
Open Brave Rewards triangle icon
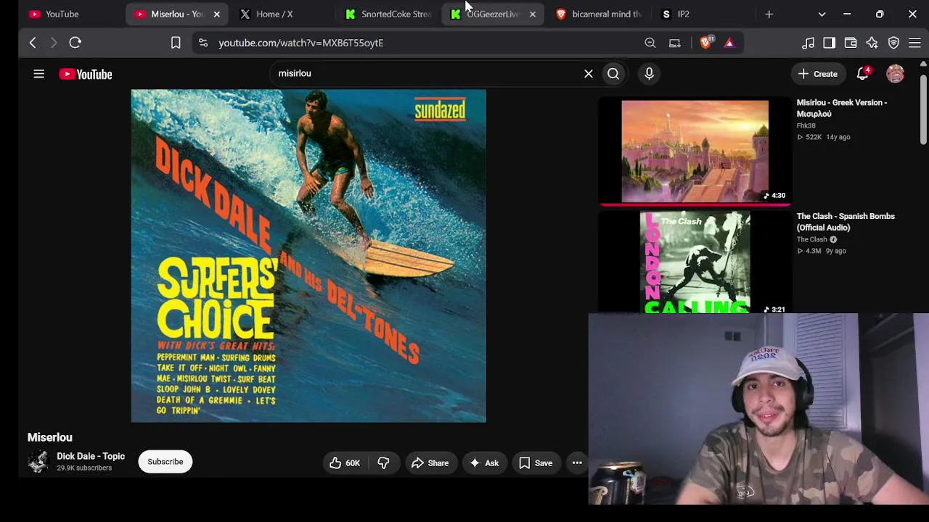729,43
